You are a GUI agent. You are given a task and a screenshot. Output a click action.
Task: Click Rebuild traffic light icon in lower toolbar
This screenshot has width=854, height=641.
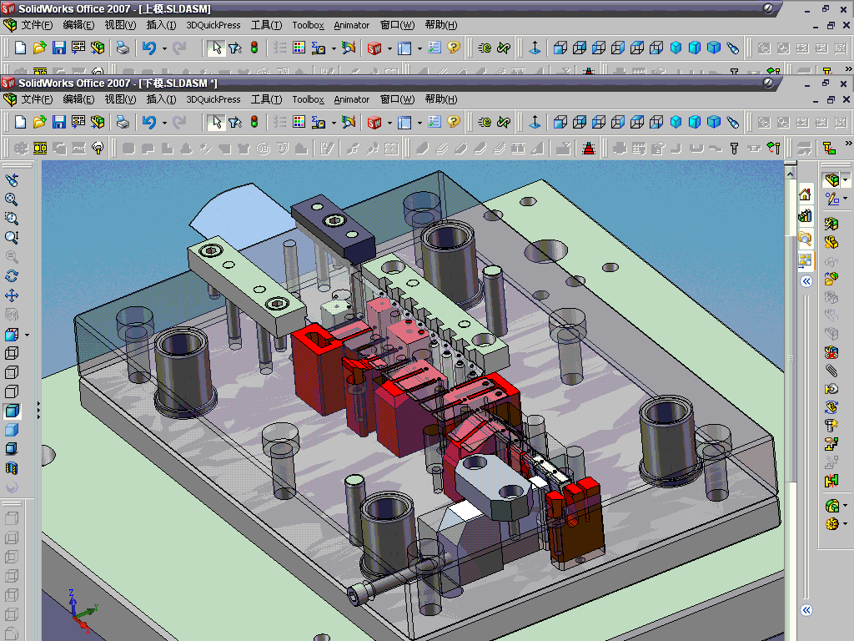point(254,123)
